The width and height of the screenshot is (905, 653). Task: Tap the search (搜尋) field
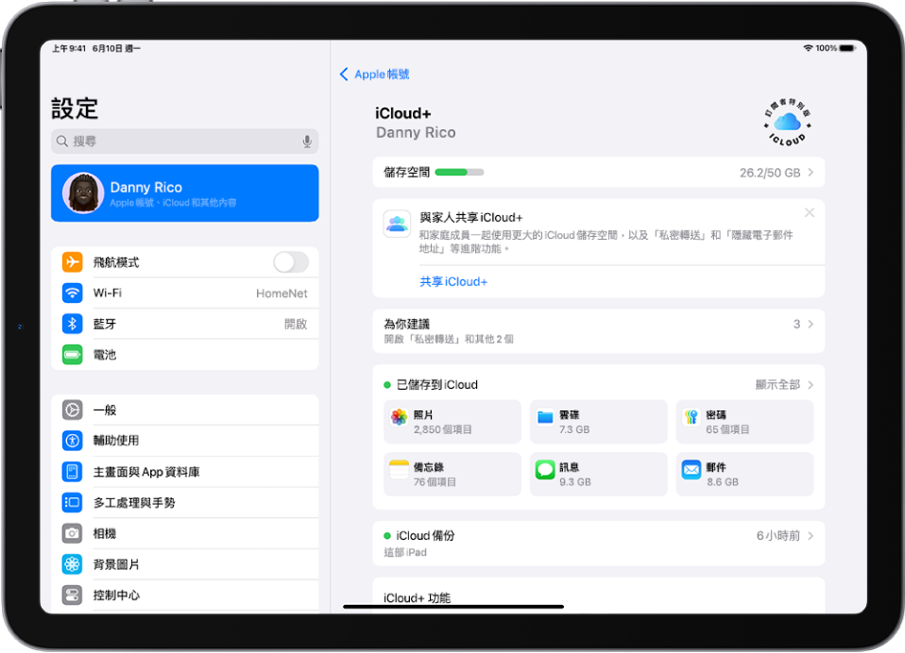[185, 142]
